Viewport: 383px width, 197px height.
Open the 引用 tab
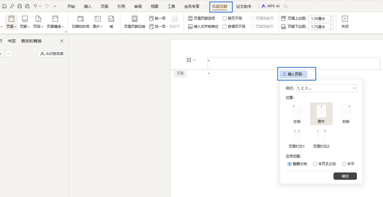pos(121,6)
